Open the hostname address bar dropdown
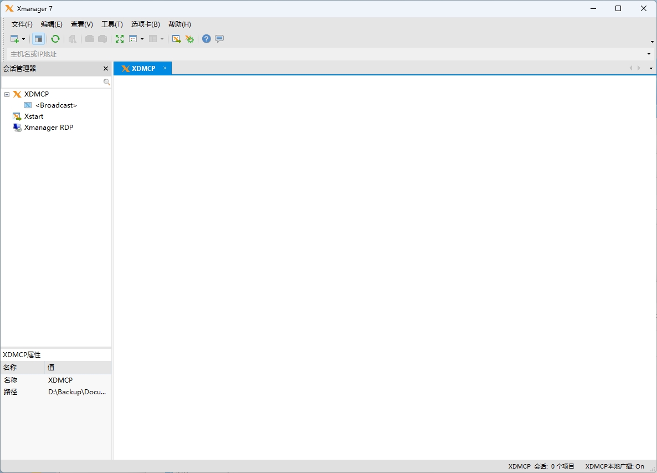657x473 pixels. (648, 54)
